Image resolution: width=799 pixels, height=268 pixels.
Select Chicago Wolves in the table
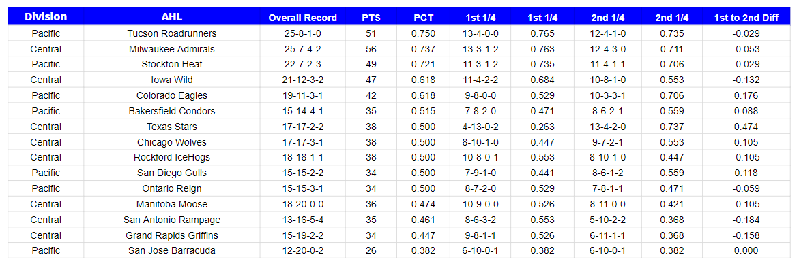coord(172,142)
